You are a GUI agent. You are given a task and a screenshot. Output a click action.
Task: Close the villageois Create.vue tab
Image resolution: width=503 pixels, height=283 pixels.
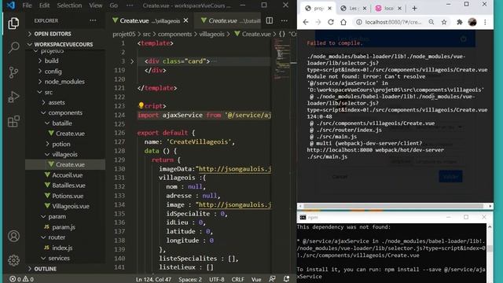pyautogui.click(x=185, y=20)
